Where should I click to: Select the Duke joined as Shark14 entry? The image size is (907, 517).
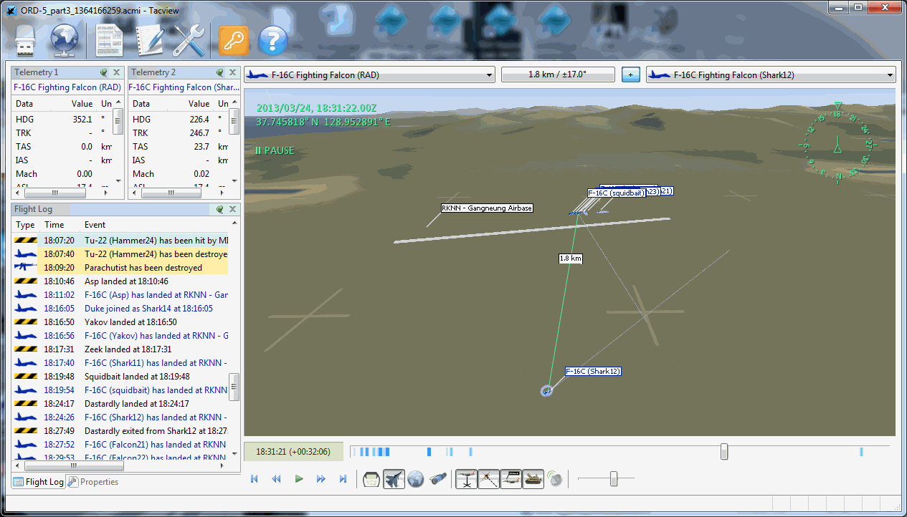pyautogui.click(x=120, y=309)
